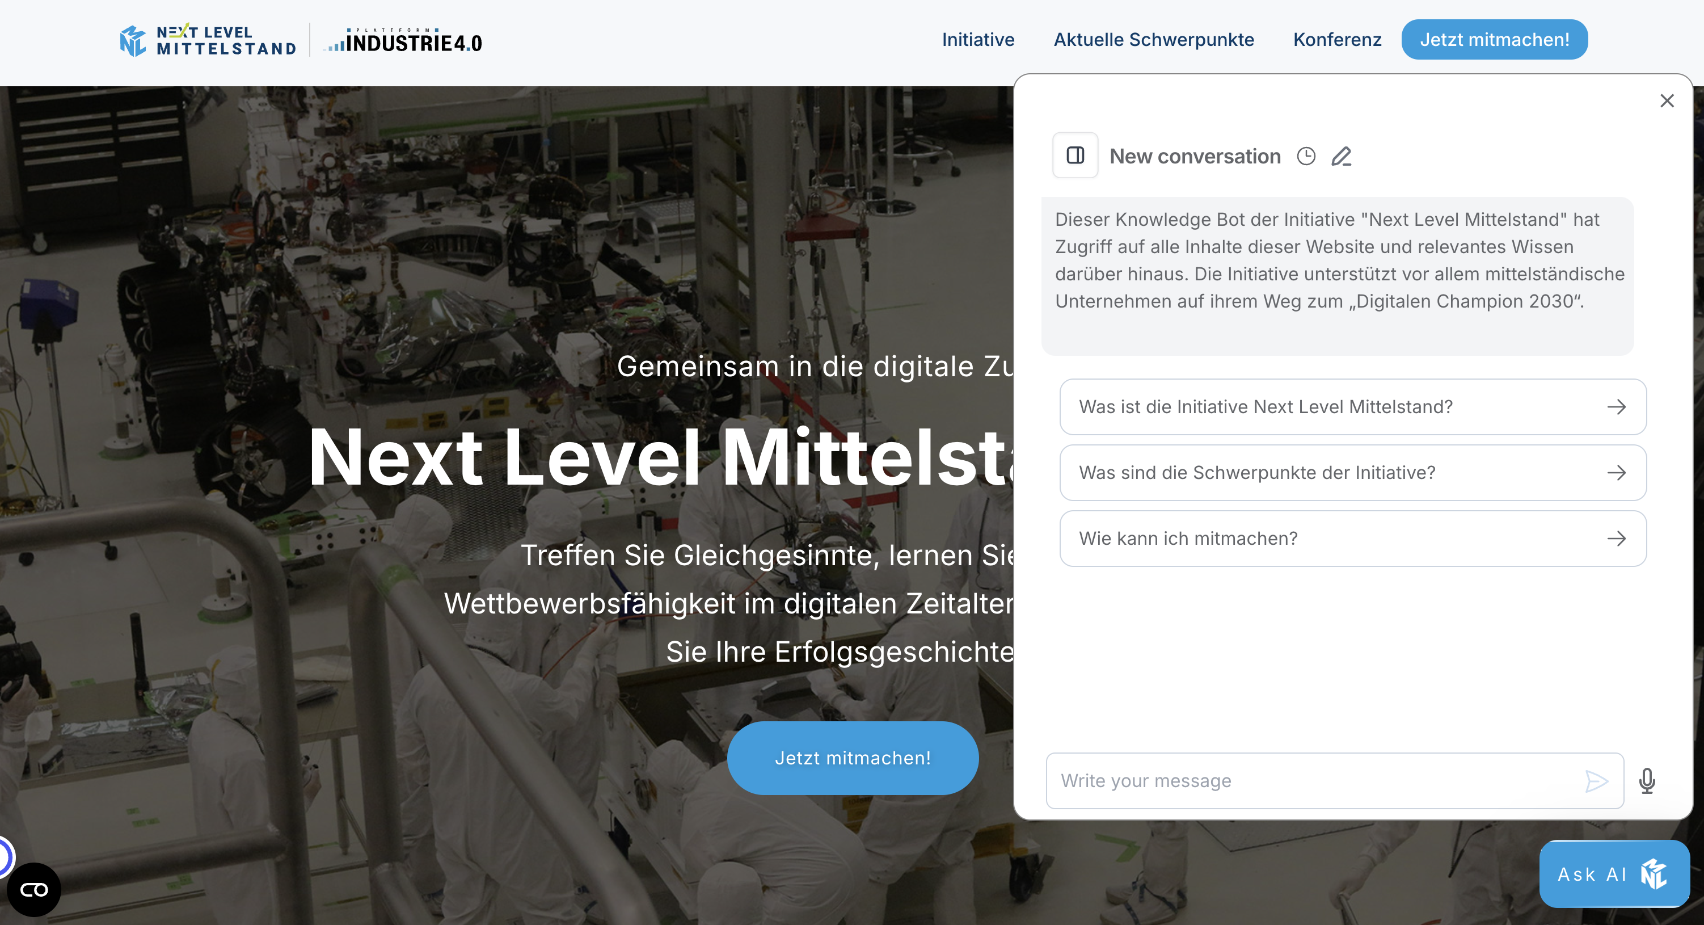Start new conversation with pencil icon

pyautogui.click(x=1341, y=156)
